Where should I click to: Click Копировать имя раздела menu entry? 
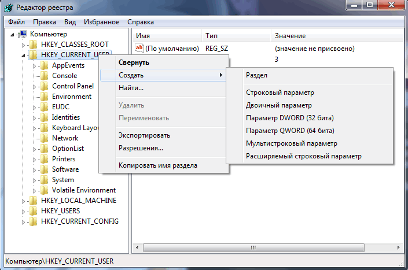click(x=157, y=165)
